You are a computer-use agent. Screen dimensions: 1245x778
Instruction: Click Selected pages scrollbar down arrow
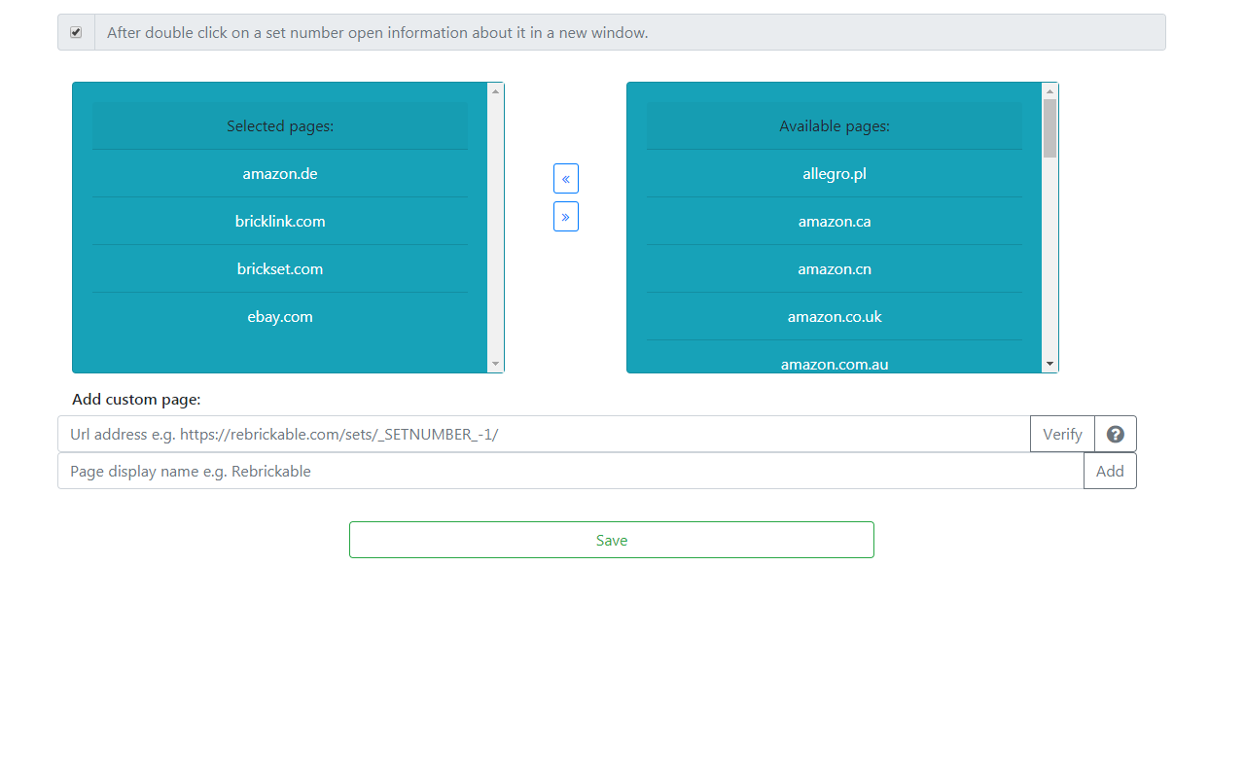point(495,364)
